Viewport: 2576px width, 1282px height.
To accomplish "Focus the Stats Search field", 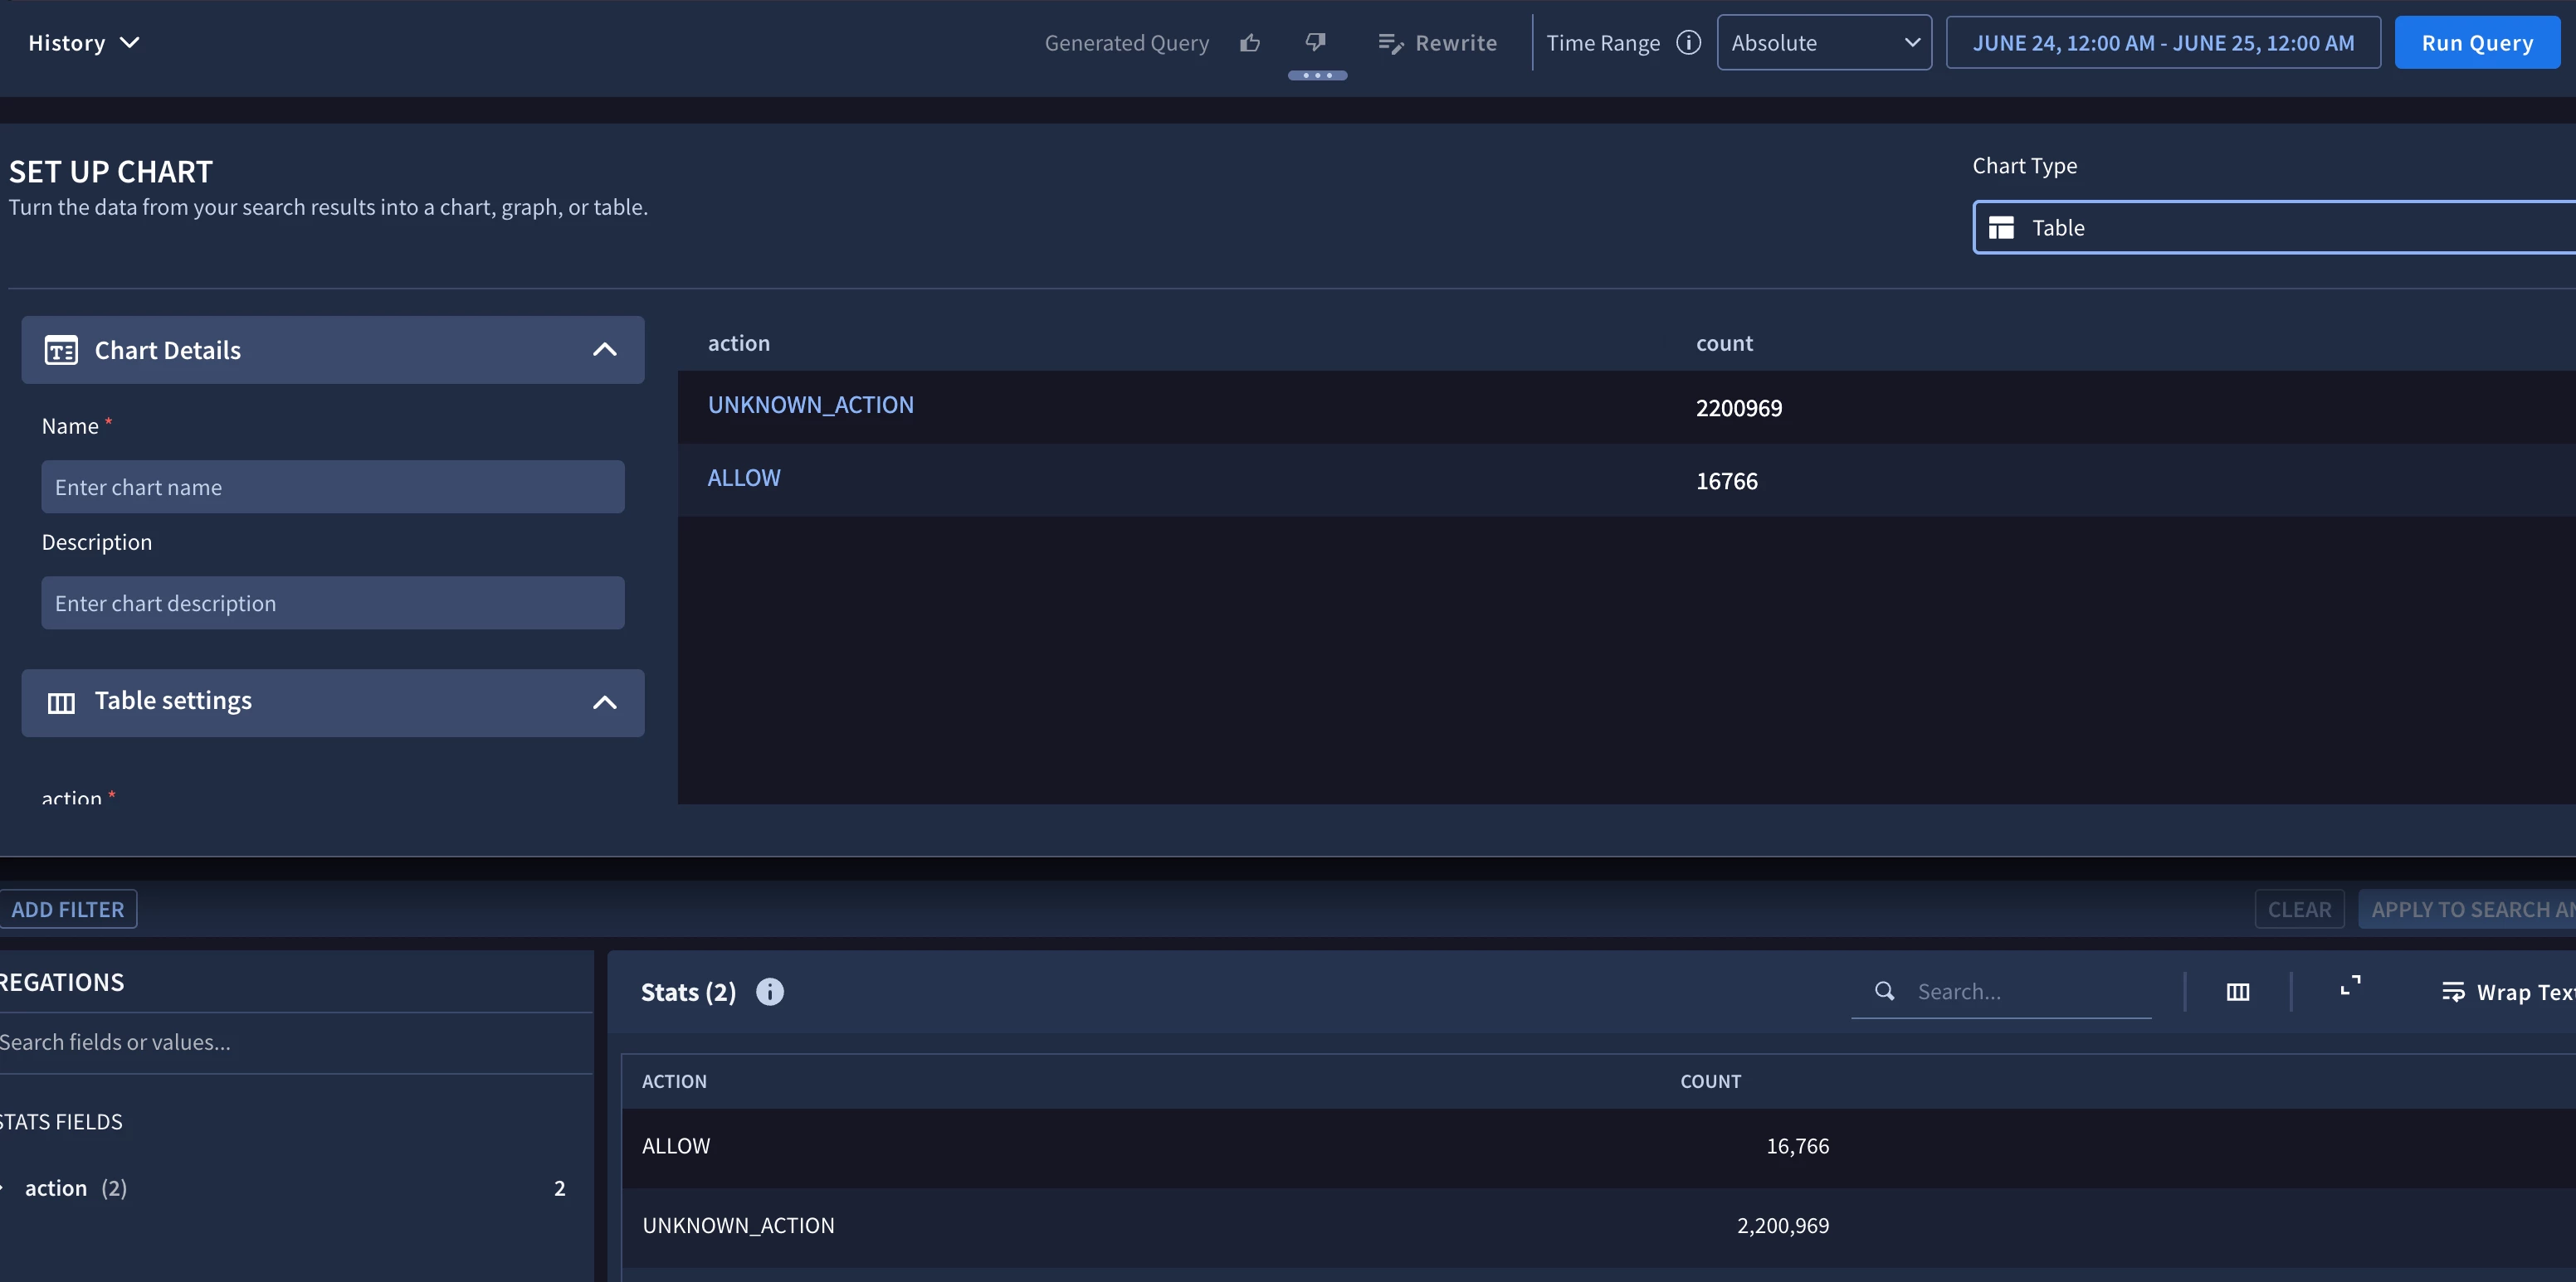I will click(x=2001, y=993).
